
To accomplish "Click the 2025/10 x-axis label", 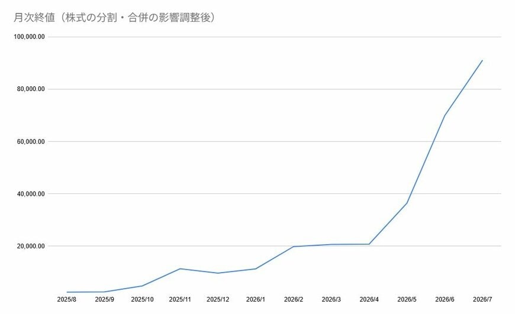I will 142,299.
